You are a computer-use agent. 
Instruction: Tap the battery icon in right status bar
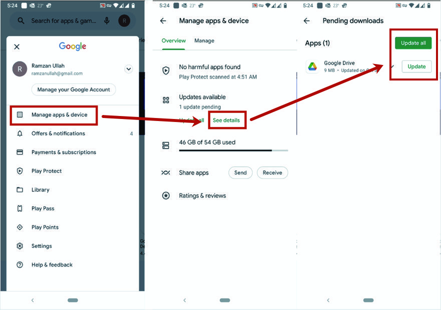point(428,5)
